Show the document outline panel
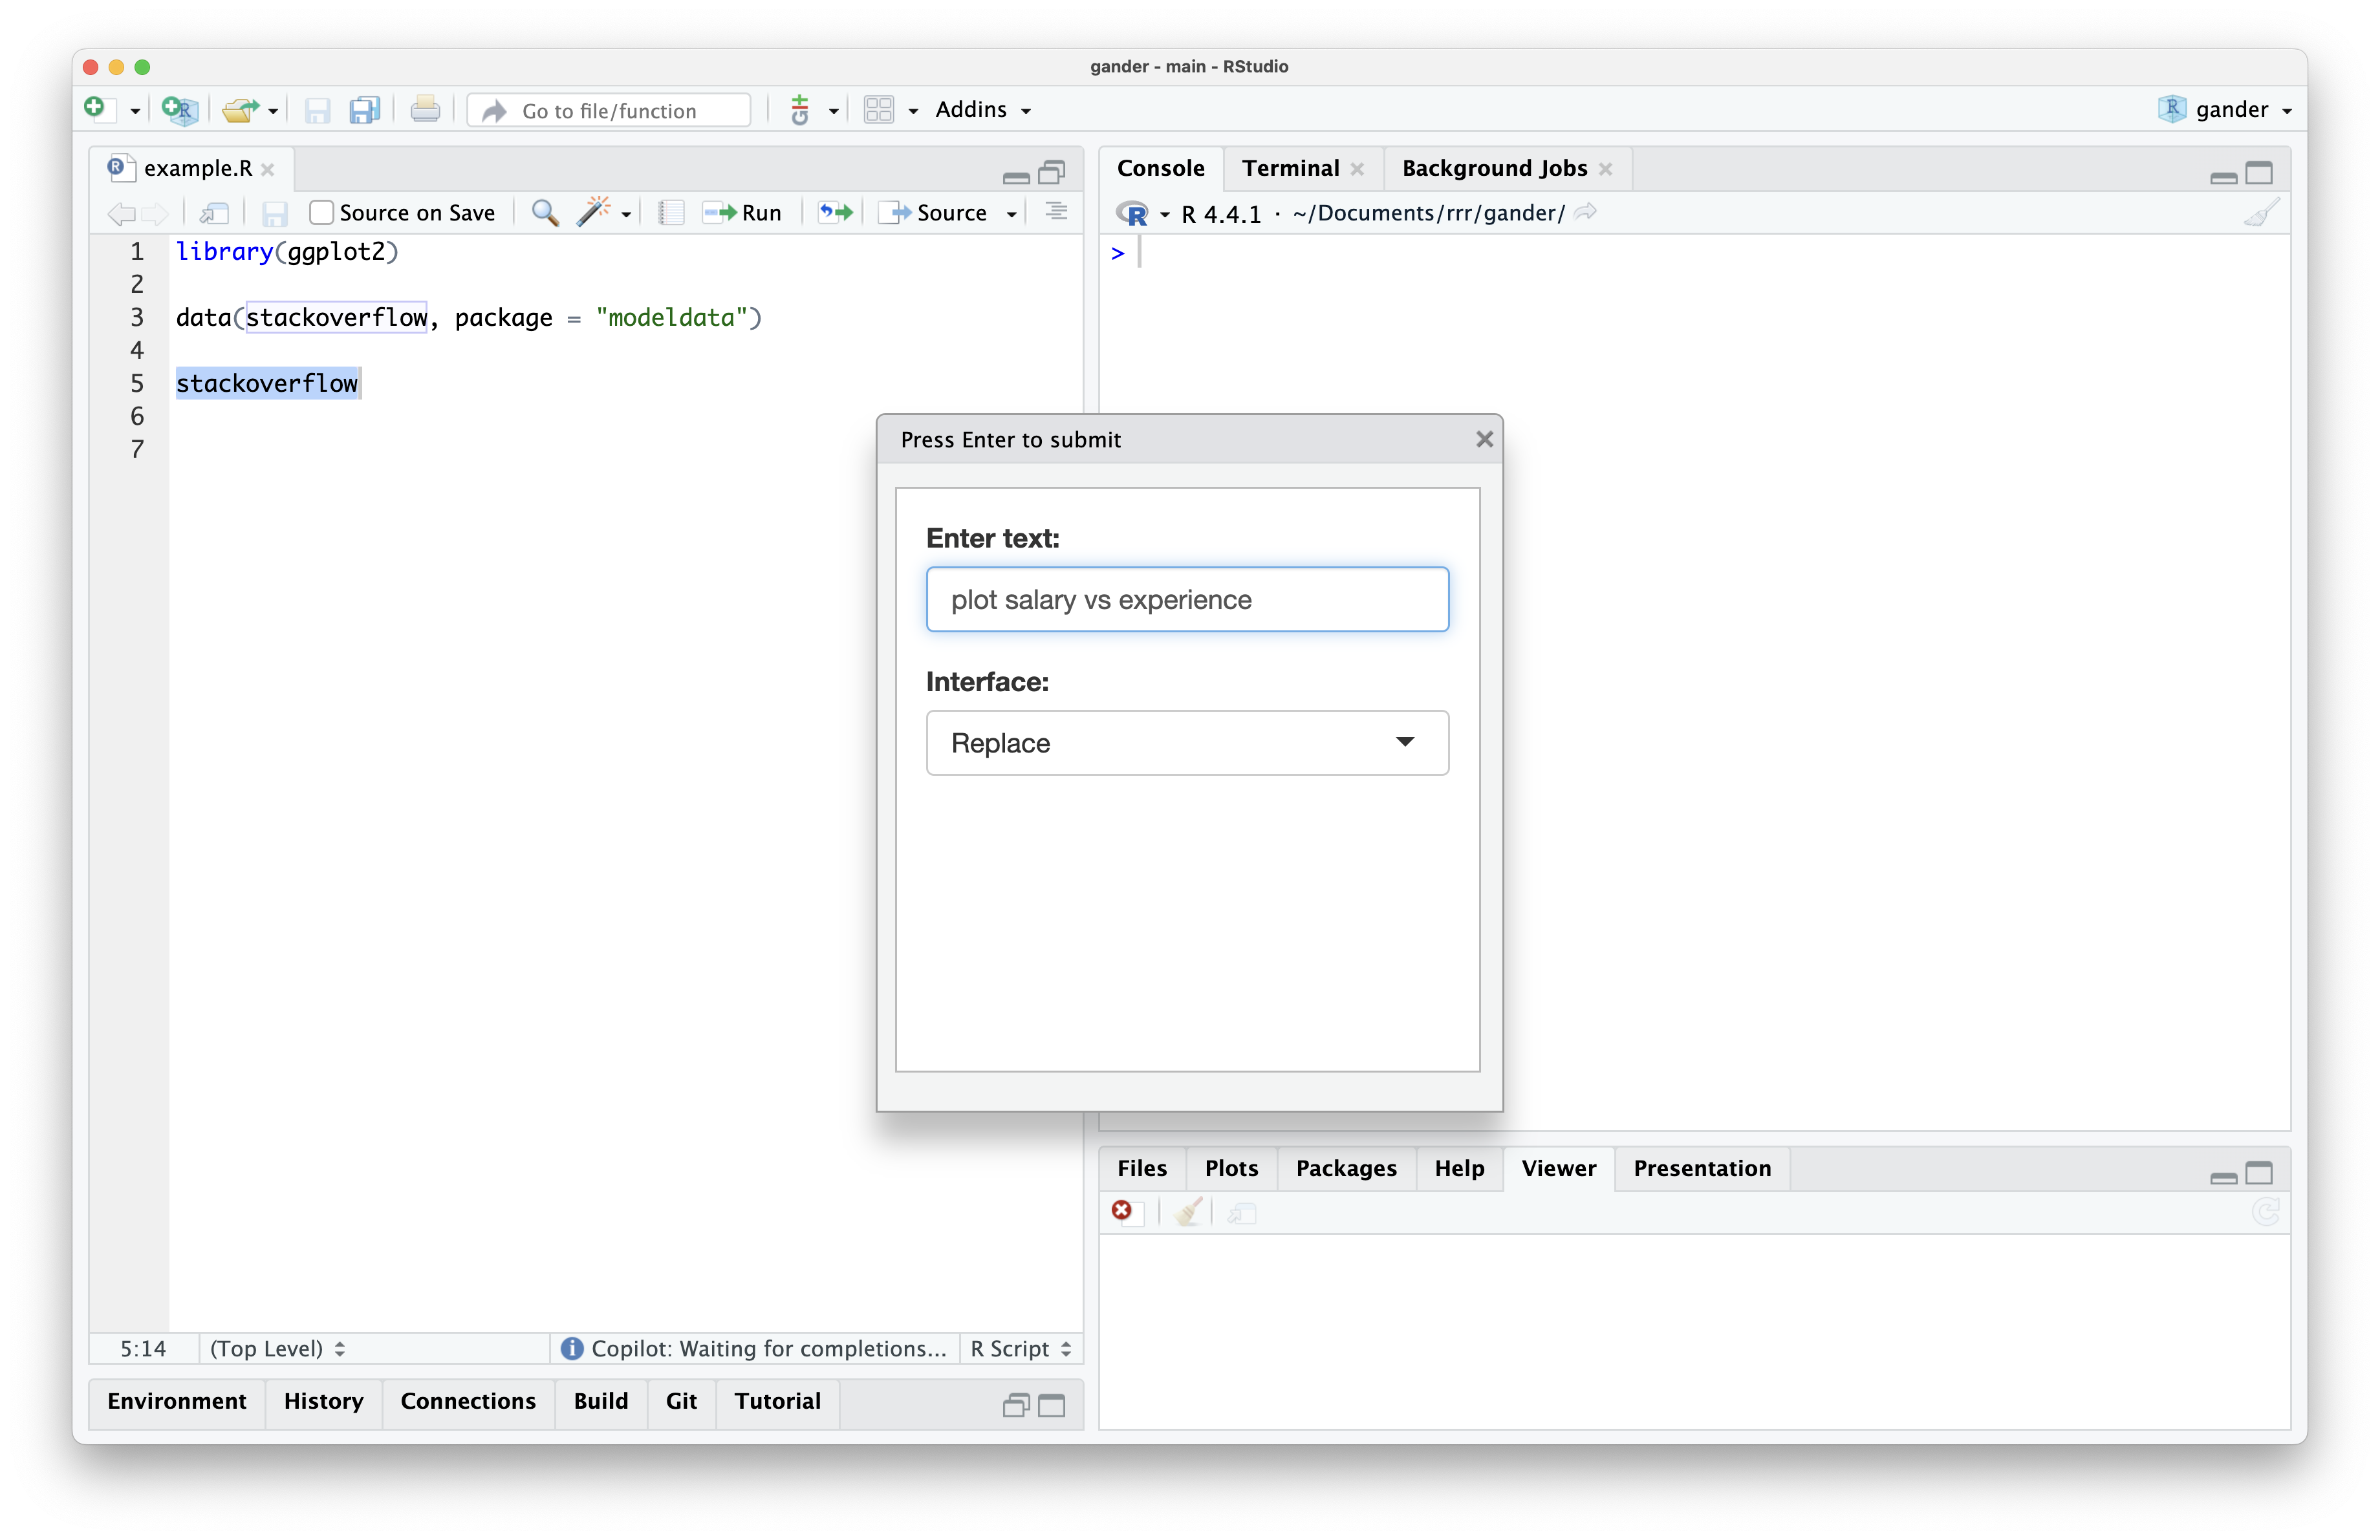The width and height of the screenshot is (2380, 1540). 1055,212
